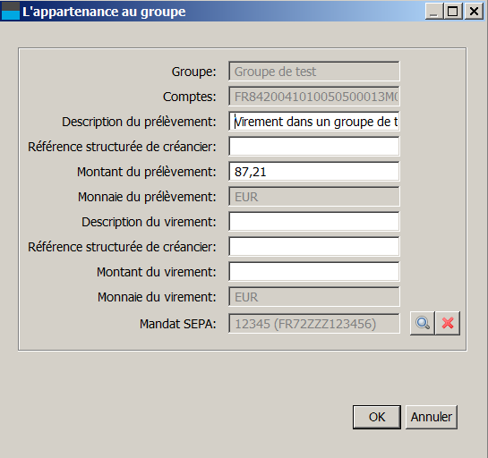The height and width of the screenshot is (458, 488).
Task: Close the dialog with the title bar X
Action: point(474,12)
